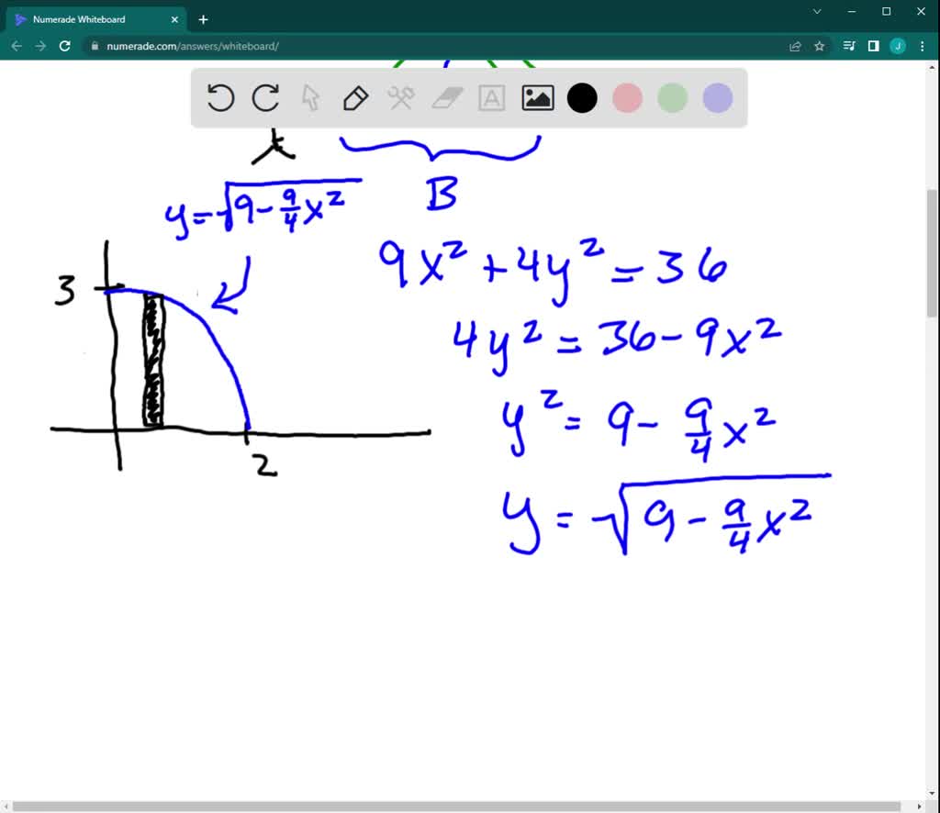Choose the pen drawing tool
This screenshot has width=940, height=813.
coord(355,97)
